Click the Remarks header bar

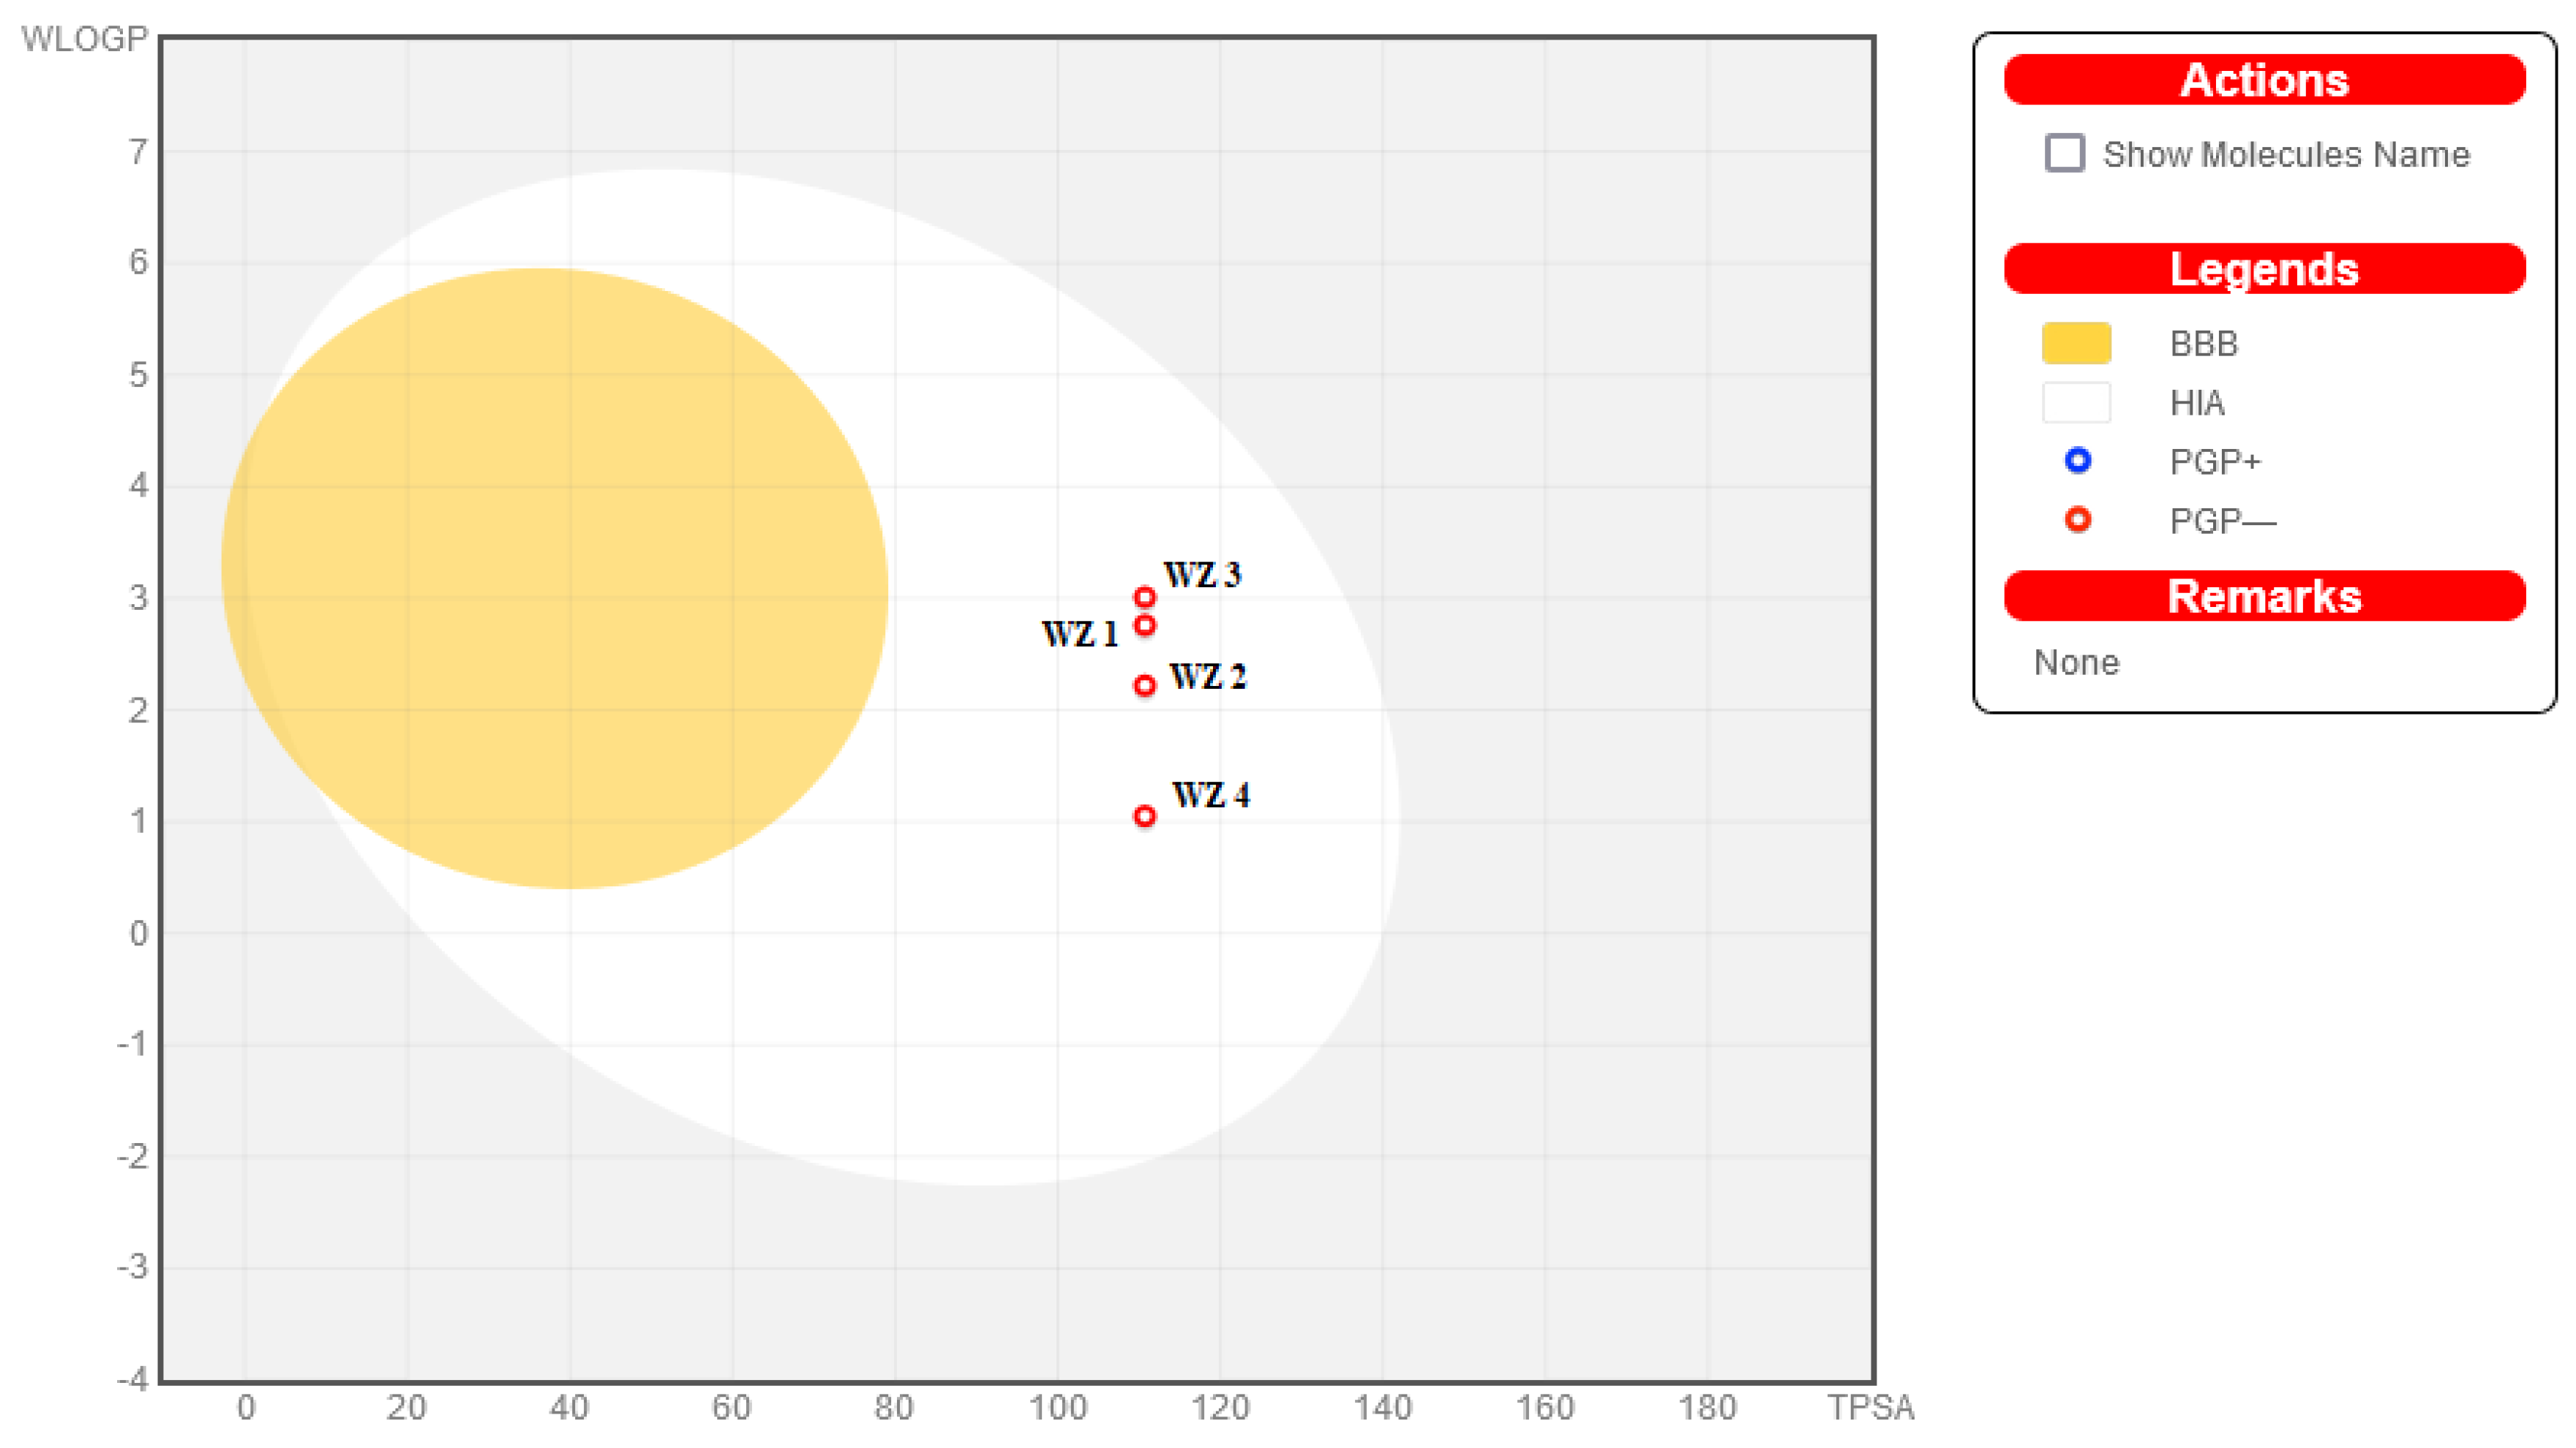(x=2264, y=597)
